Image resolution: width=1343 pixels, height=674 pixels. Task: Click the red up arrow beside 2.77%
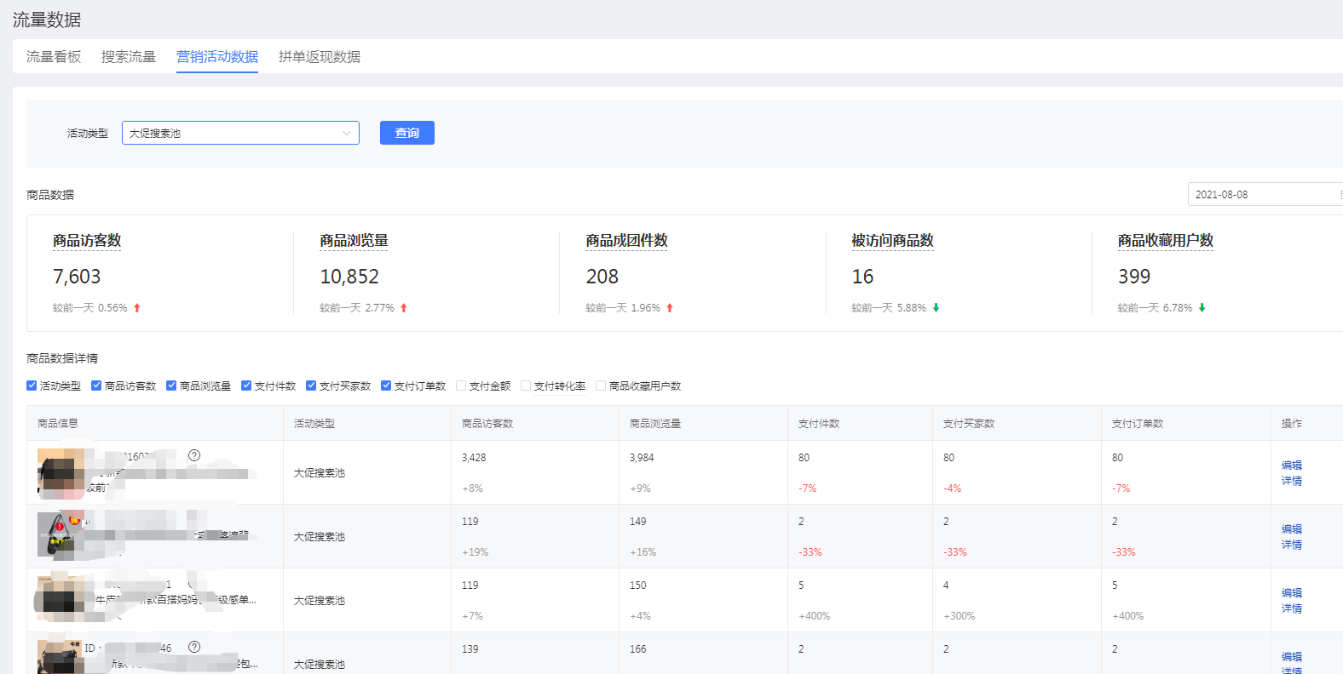pos(404,308)
